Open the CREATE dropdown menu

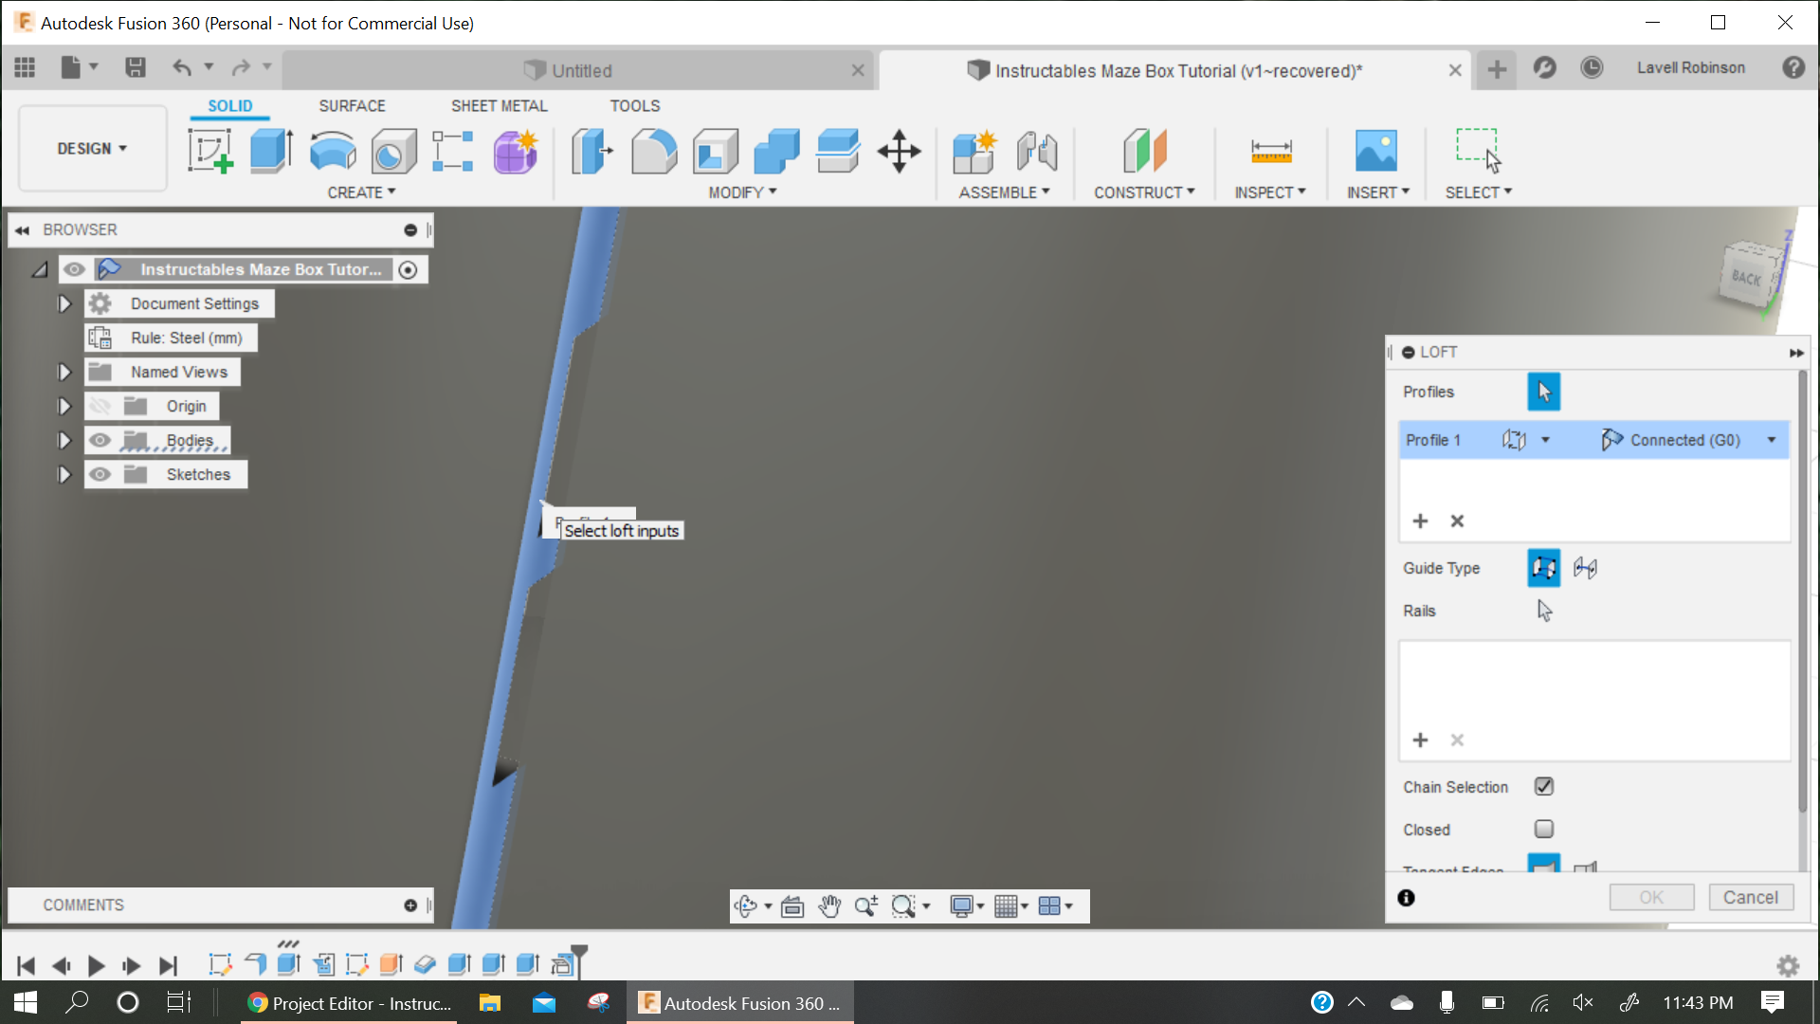(361, 192)
